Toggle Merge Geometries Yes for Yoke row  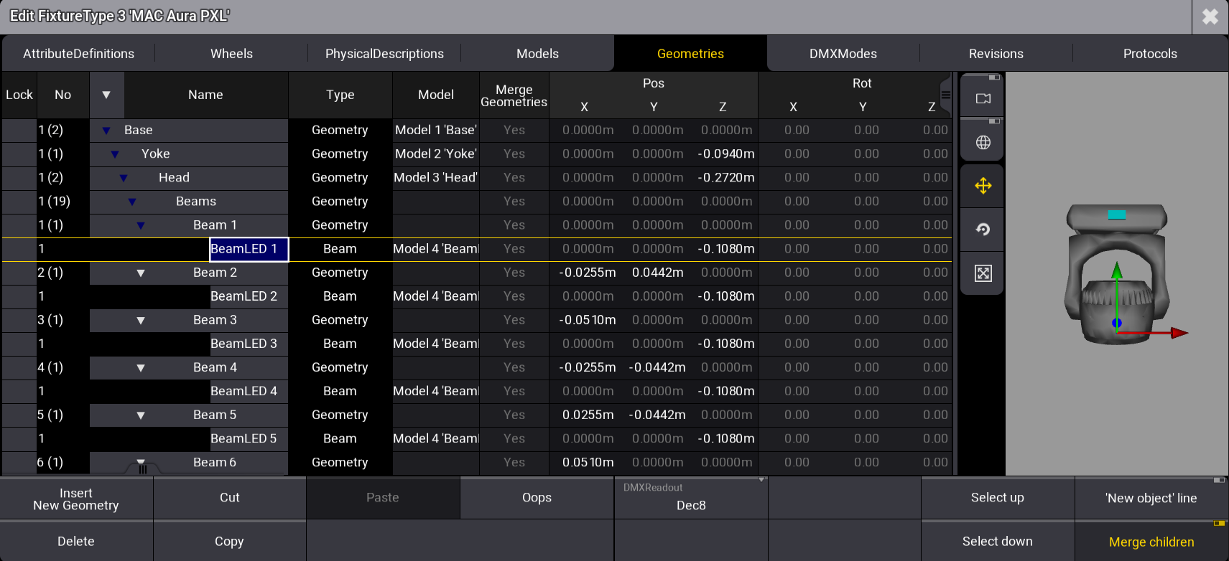coord(514,154)
